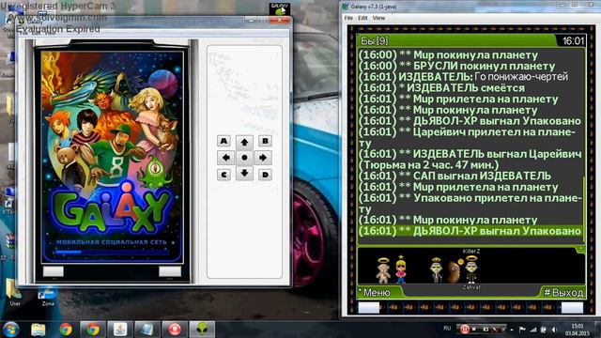Click the Galaxy splash loading progress bar
The width and height of the screenshot is (601, 338).
(x=113, y=253)
